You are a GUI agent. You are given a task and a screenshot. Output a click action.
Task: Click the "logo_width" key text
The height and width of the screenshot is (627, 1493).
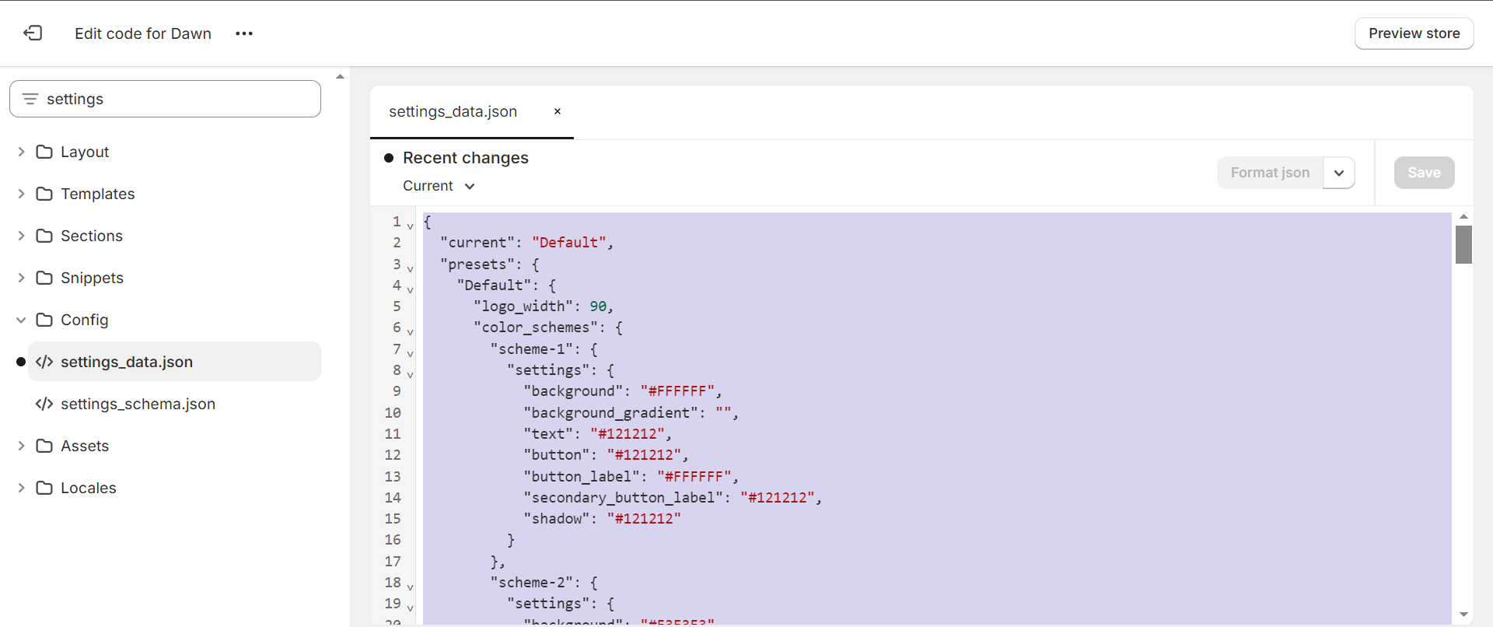click(x=524, y=306)
